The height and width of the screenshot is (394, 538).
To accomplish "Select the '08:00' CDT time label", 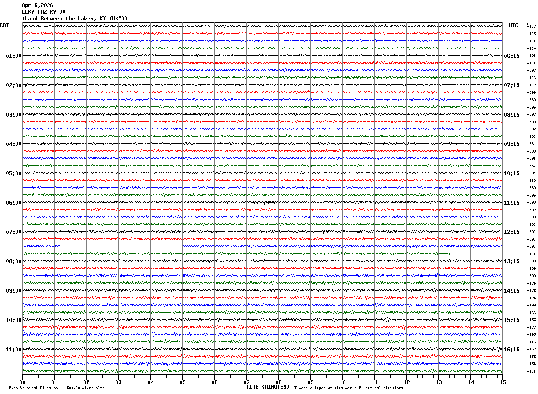I will (x=14, y=261).
